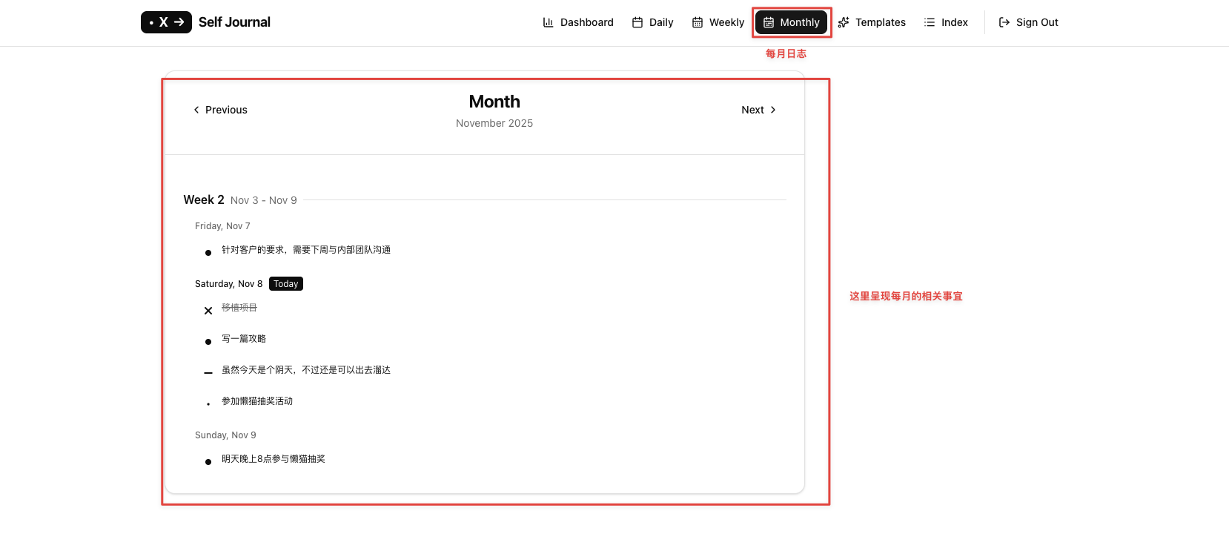The width and height of the screenshot is (1229, 551).
Task: Click the Sign Out button
Action: point(1028,22)
